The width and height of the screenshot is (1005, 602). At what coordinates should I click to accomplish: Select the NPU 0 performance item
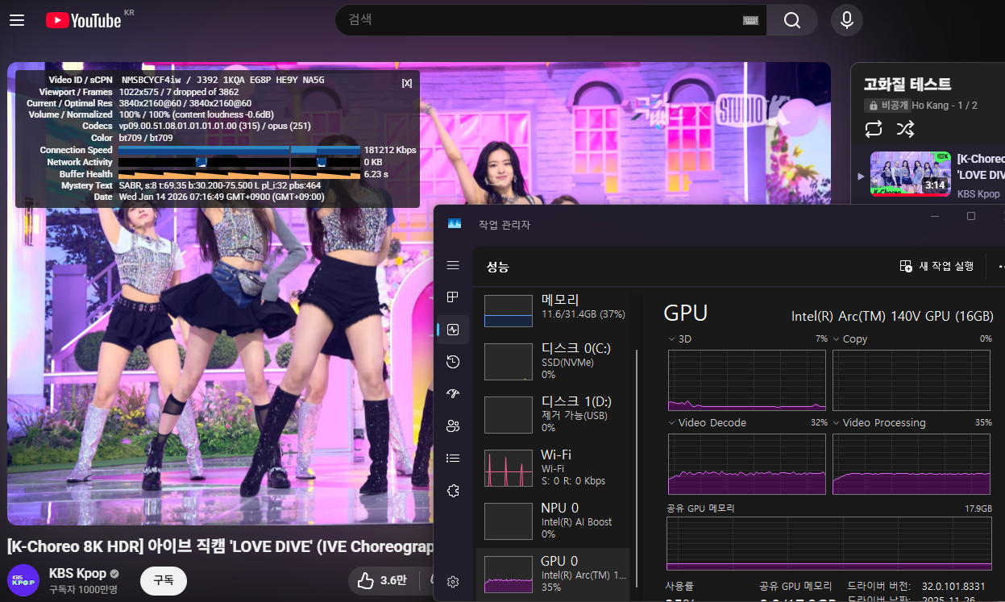pyautogui.click(x=554, y=521)
